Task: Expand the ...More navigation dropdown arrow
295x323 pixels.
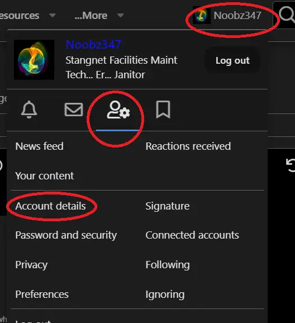Action: (x=120, y=15)
